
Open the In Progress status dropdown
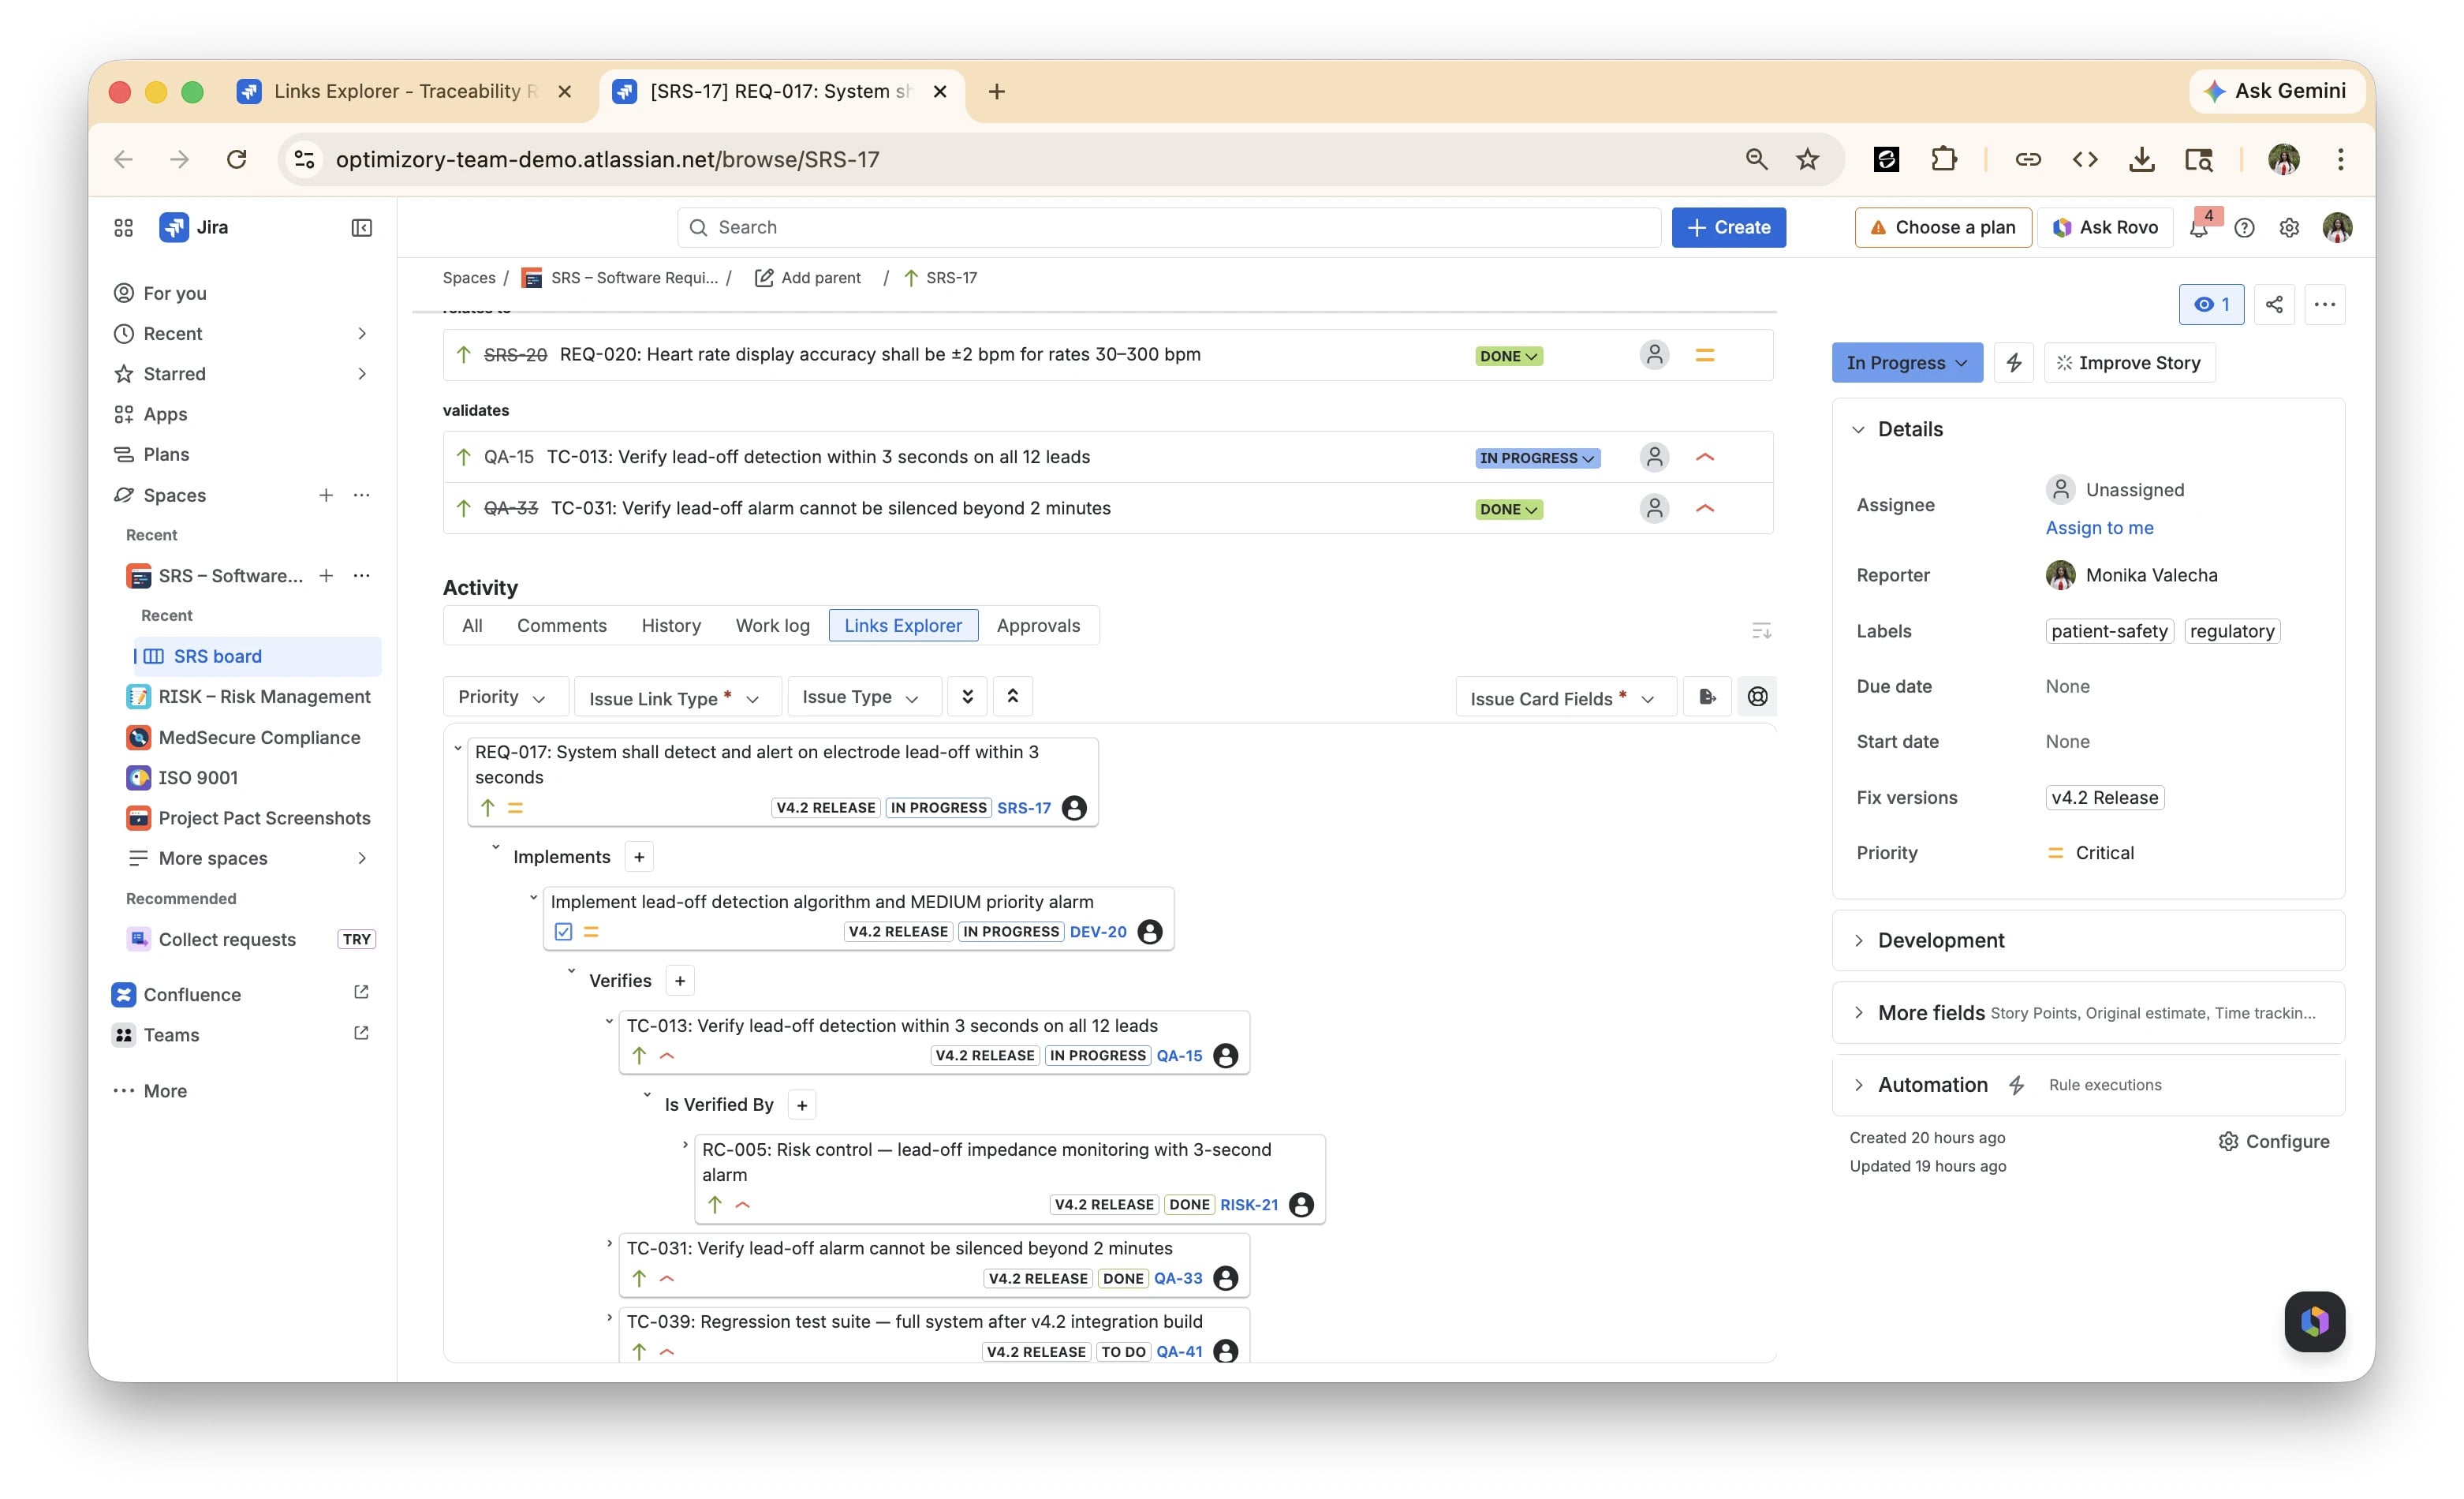pos(1906,363)
